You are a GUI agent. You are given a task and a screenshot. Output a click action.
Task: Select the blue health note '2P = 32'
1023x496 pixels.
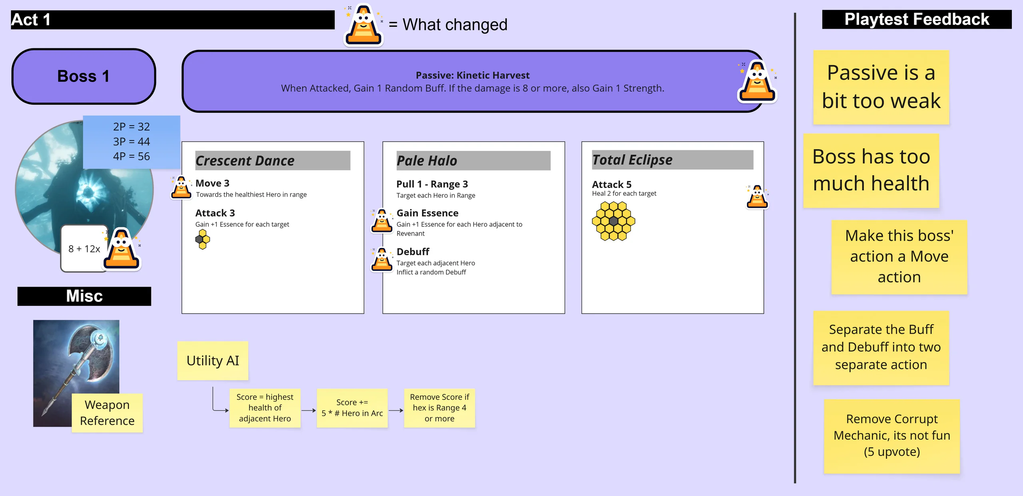click(x=131, y=142)
